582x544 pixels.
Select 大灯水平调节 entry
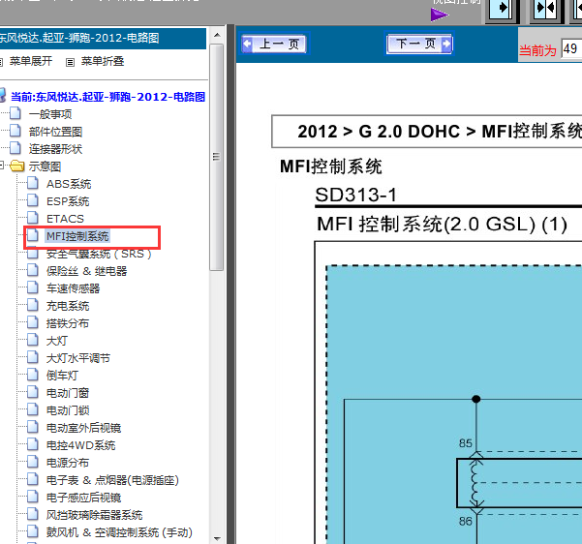pos(78,358)
